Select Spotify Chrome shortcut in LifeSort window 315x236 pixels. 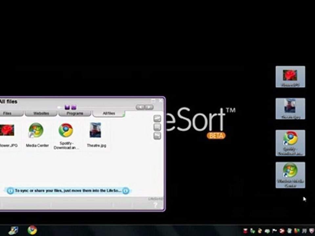(x=66, y=136)
